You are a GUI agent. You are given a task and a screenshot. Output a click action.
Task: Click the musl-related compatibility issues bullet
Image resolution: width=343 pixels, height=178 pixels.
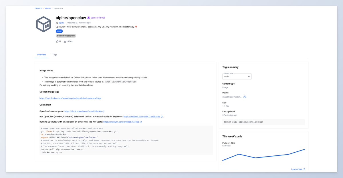(x=96, y=77)
